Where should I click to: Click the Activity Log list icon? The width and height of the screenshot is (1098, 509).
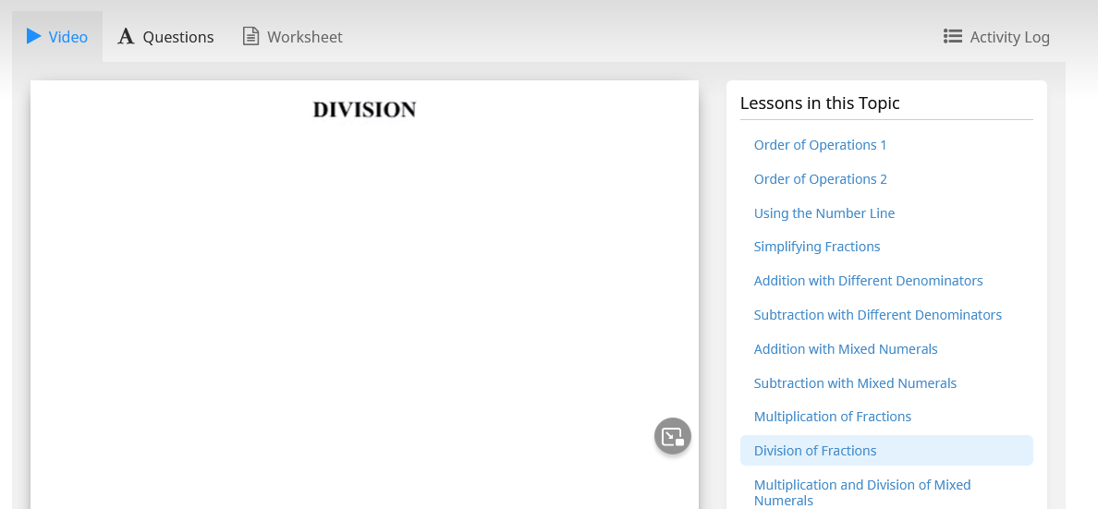(x=952, y=36)
